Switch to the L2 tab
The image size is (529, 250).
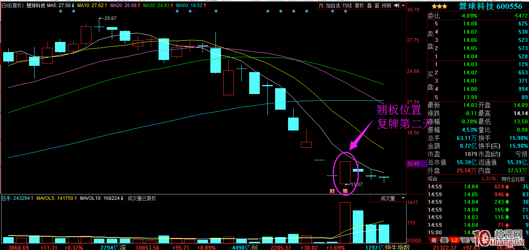coord(454,240)
